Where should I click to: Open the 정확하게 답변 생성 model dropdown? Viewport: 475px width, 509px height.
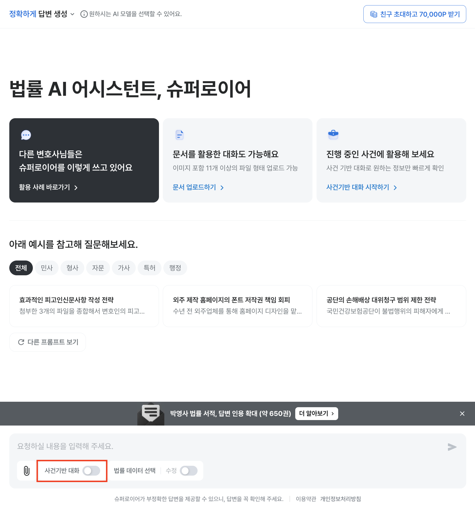tap(42, 14)
